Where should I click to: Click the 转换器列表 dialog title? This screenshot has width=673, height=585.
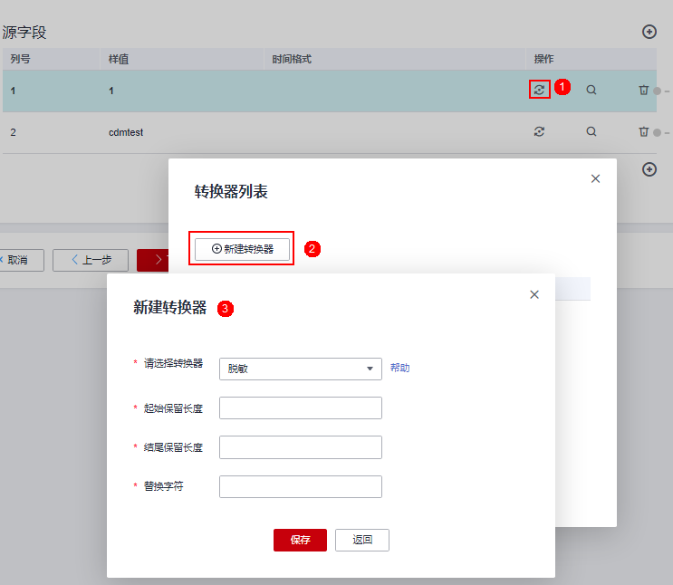(x=231, y=191)
